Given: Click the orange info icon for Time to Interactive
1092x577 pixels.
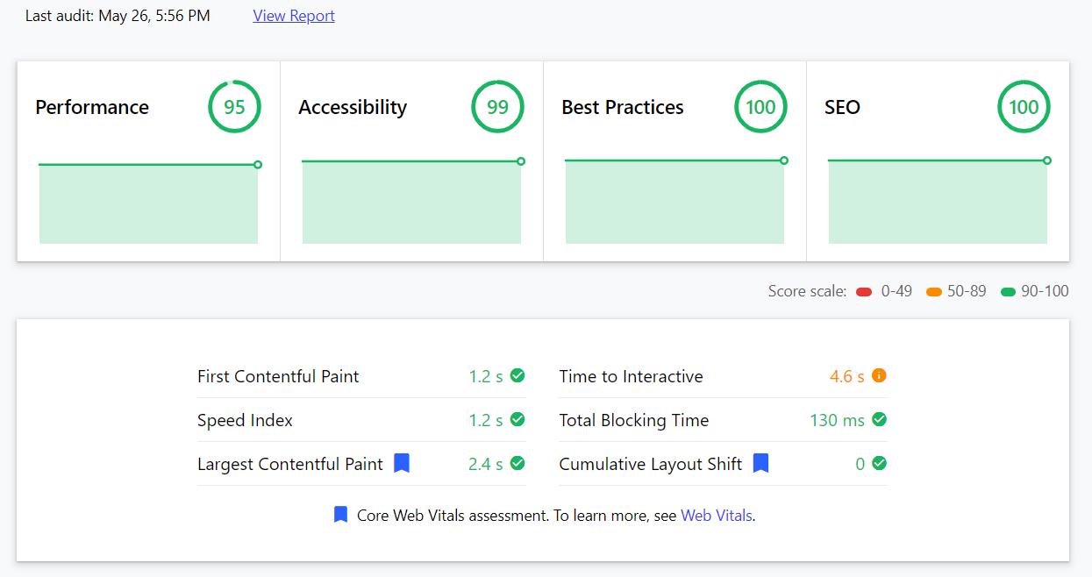Looking at the screenshot, I should pyautogui.click(x=879, y=375).
